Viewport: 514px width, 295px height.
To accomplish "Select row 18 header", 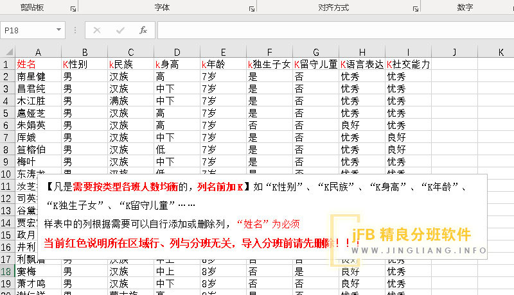I will [x=7, y=271].
